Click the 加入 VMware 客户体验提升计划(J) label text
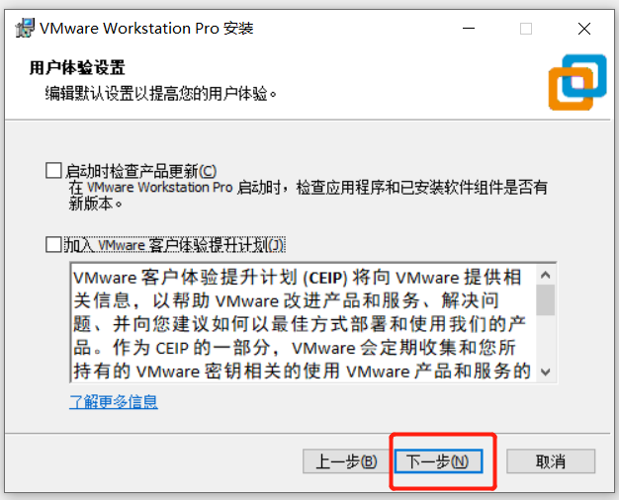Image resolution: width=619 pixels, height=500 pixels. click(x=174, y=245)
